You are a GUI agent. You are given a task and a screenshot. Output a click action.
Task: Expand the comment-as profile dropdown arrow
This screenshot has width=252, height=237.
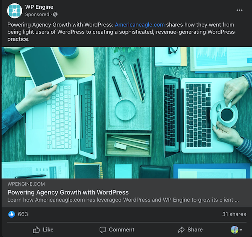point(241,230)
